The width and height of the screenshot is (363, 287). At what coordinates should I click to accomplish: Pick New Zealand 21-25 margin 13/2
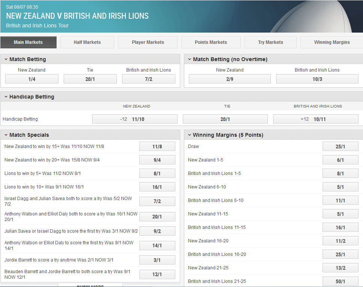coord(340,268)
